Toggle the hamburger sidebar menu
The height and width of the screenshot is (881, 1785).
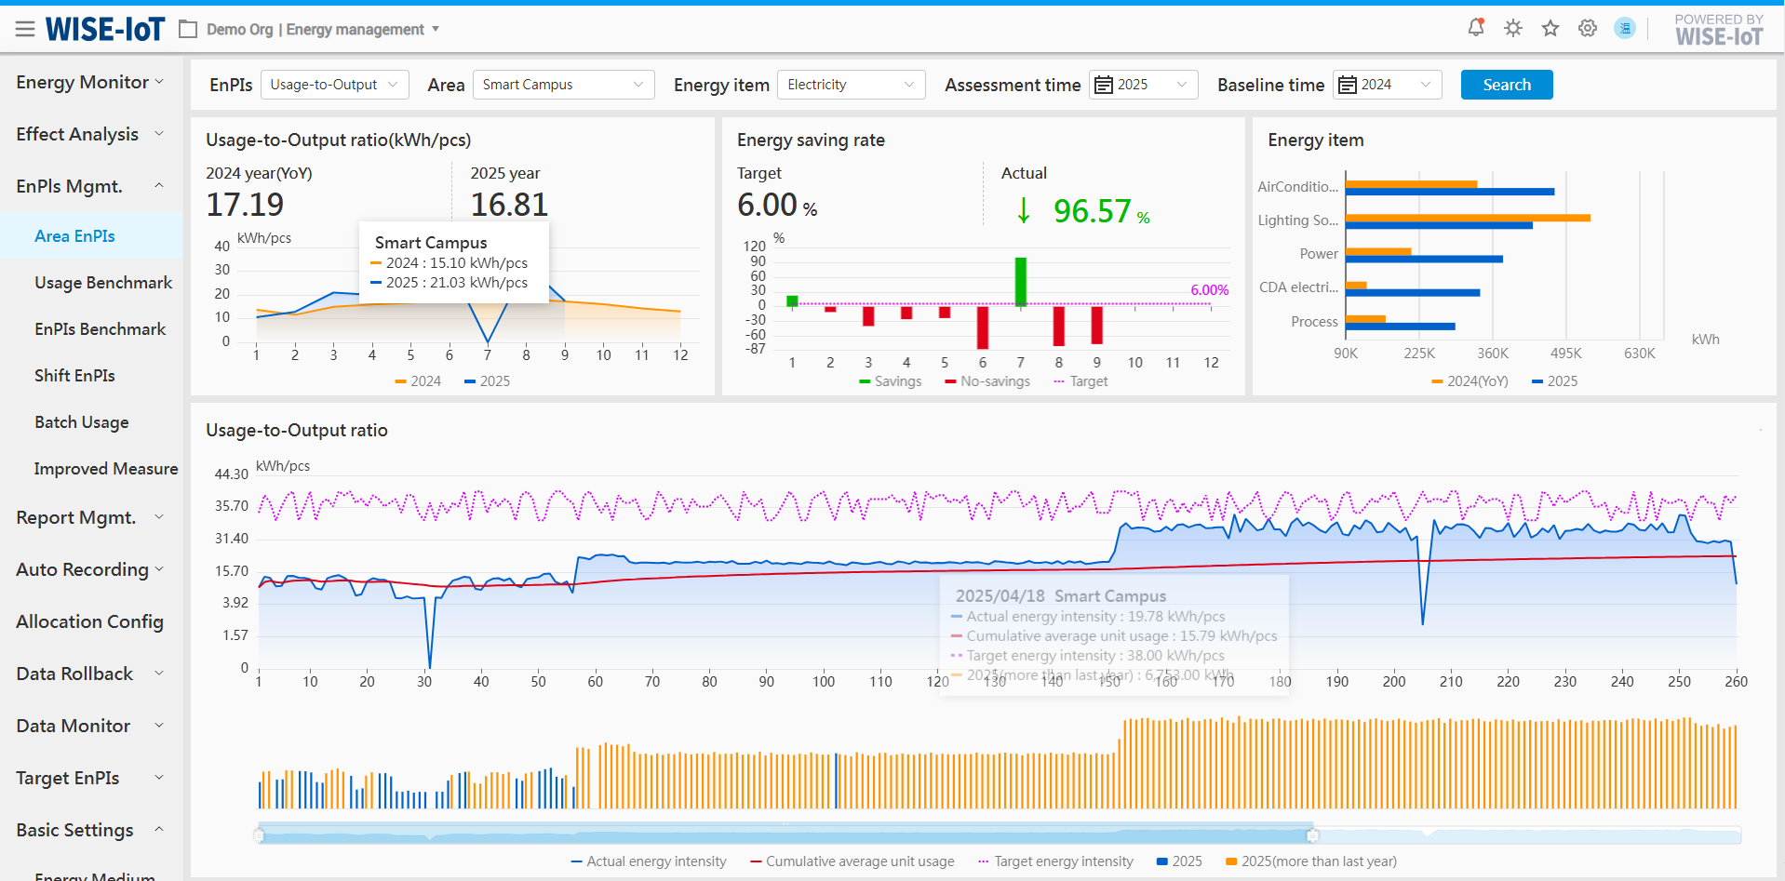click(x=25, y=30)
